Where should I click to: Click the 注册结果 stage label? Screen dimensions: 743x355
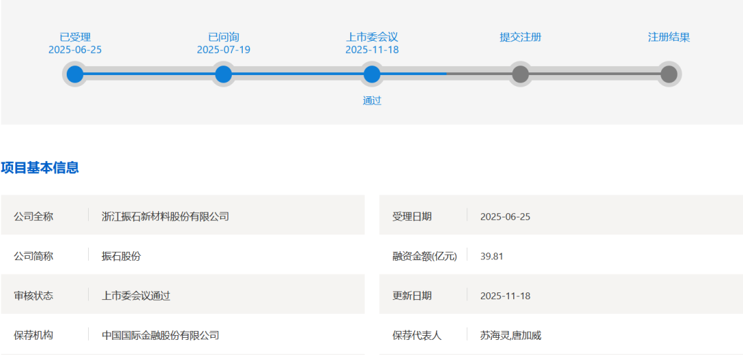tap(669, 37)
